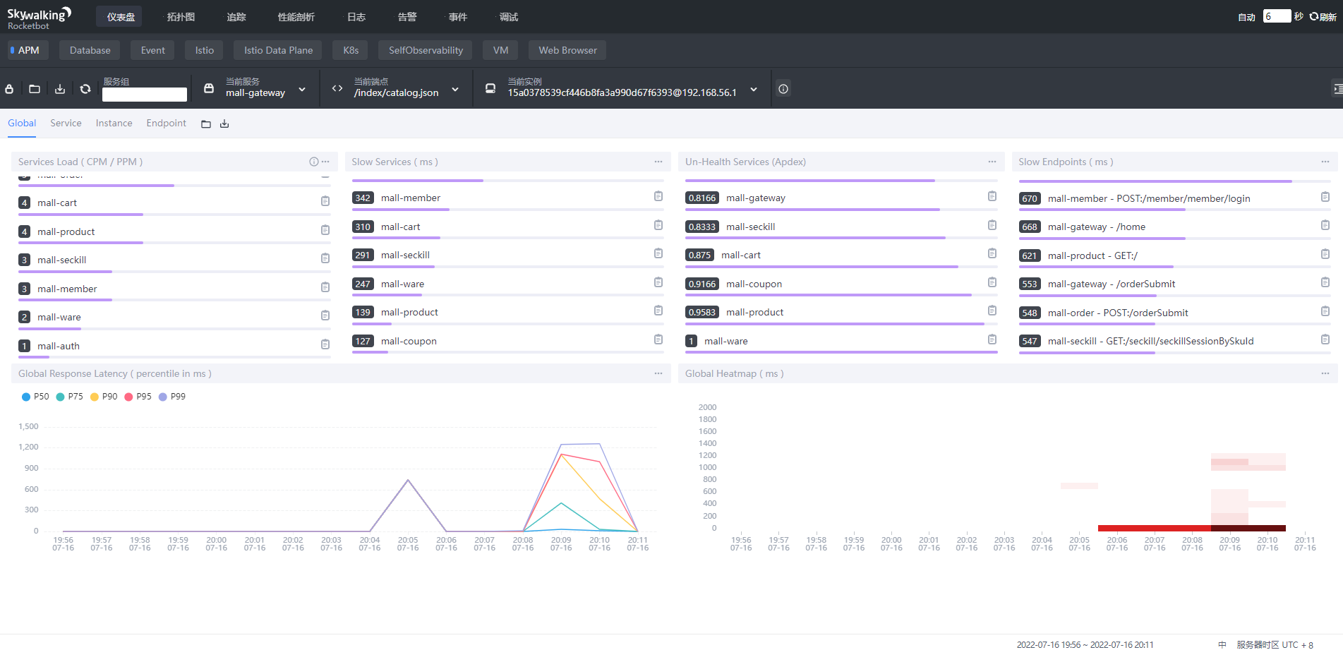The image size is (1343, 650).
Task: Select VM dashboard button
Action: click(500, 50)
